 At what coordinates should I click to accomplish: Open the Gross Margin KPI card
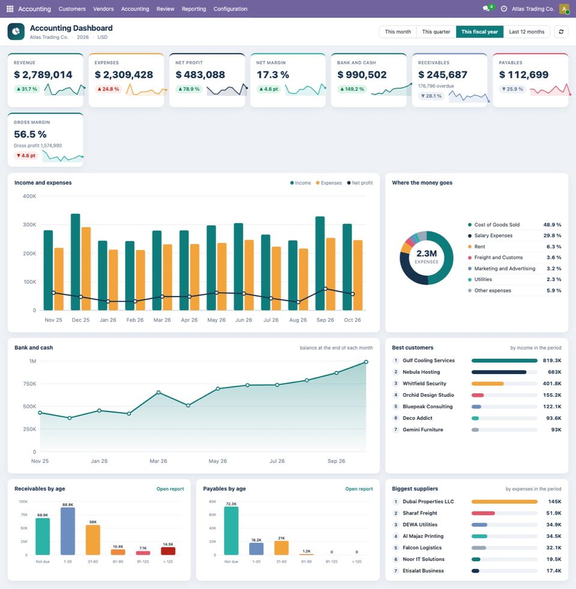coord(46,140)
